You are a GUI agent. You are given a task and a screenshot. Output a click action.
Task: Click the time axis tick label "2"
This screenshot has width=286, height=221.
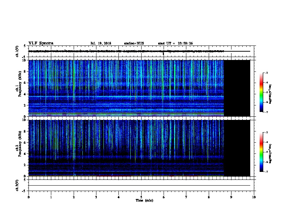coord(74,197)
